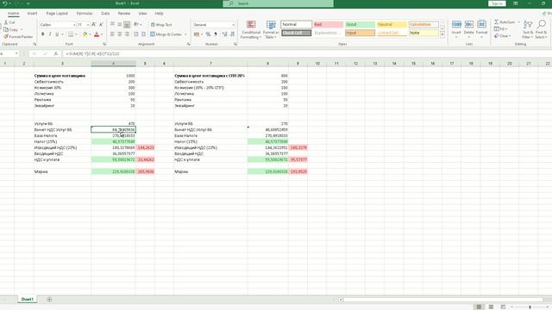Apply accounting number format icon
The height and width of the screenshot is (310, 552).
click(197, 34)
